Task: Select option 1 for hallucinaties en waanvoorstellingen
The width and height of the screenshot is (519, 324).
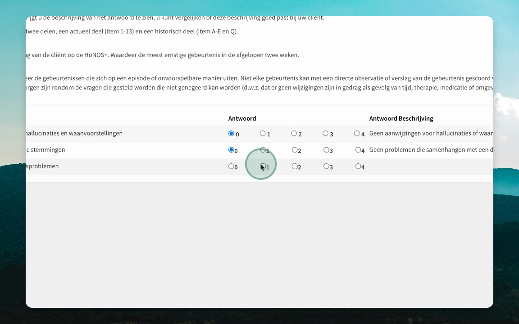Action: [x=263, y=133]
